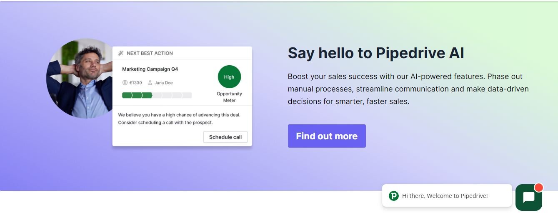Select the gray unfilled part of deal progress bar
The height and width of the screenshot is (215, 558).
pos(172,95)
